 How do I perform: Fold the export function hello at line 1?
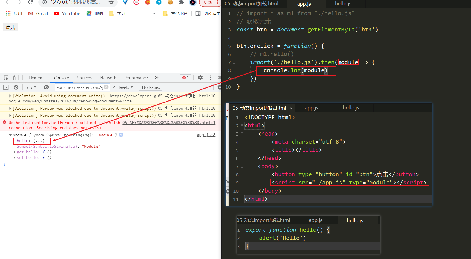point(243,230)
